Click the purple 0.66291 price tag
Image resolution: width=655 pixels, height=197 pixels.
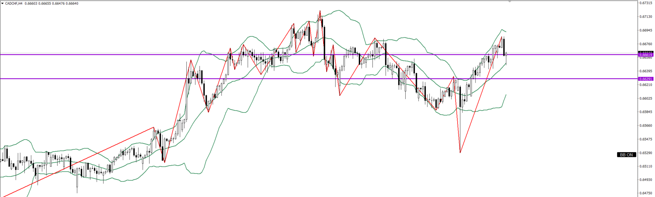pyautogui.click(x=646, y=79)
